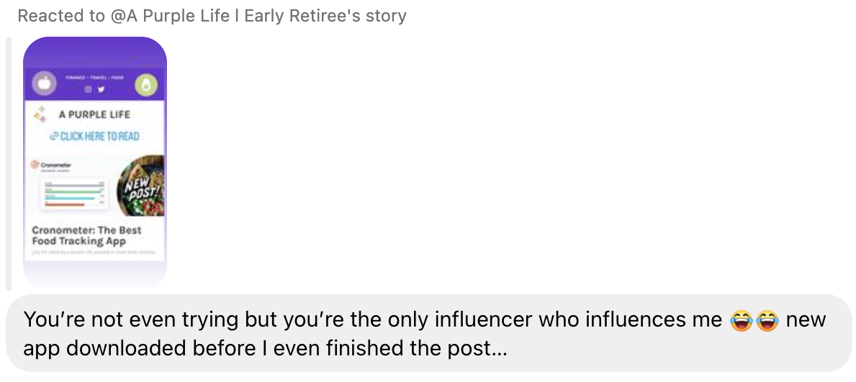The height and width of the screenshot is (382, 856).
Task: Click the 'A PURPLE LIFE' title text
Action: point(94,114)
